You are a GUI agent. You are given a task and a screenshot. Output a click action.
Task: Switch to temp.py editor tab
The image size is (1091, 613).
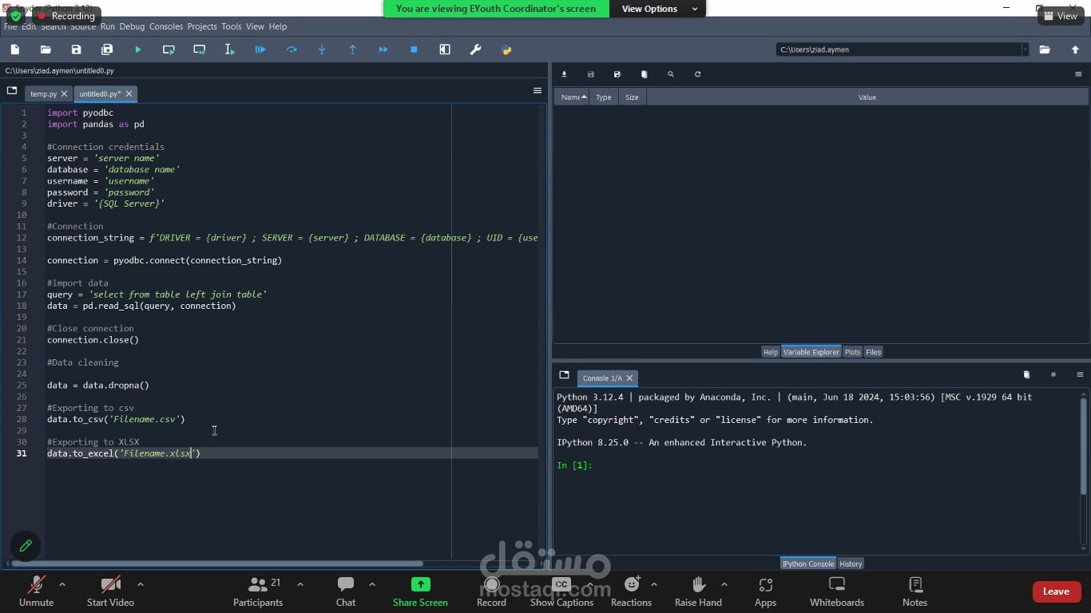(x=44, y=94)
